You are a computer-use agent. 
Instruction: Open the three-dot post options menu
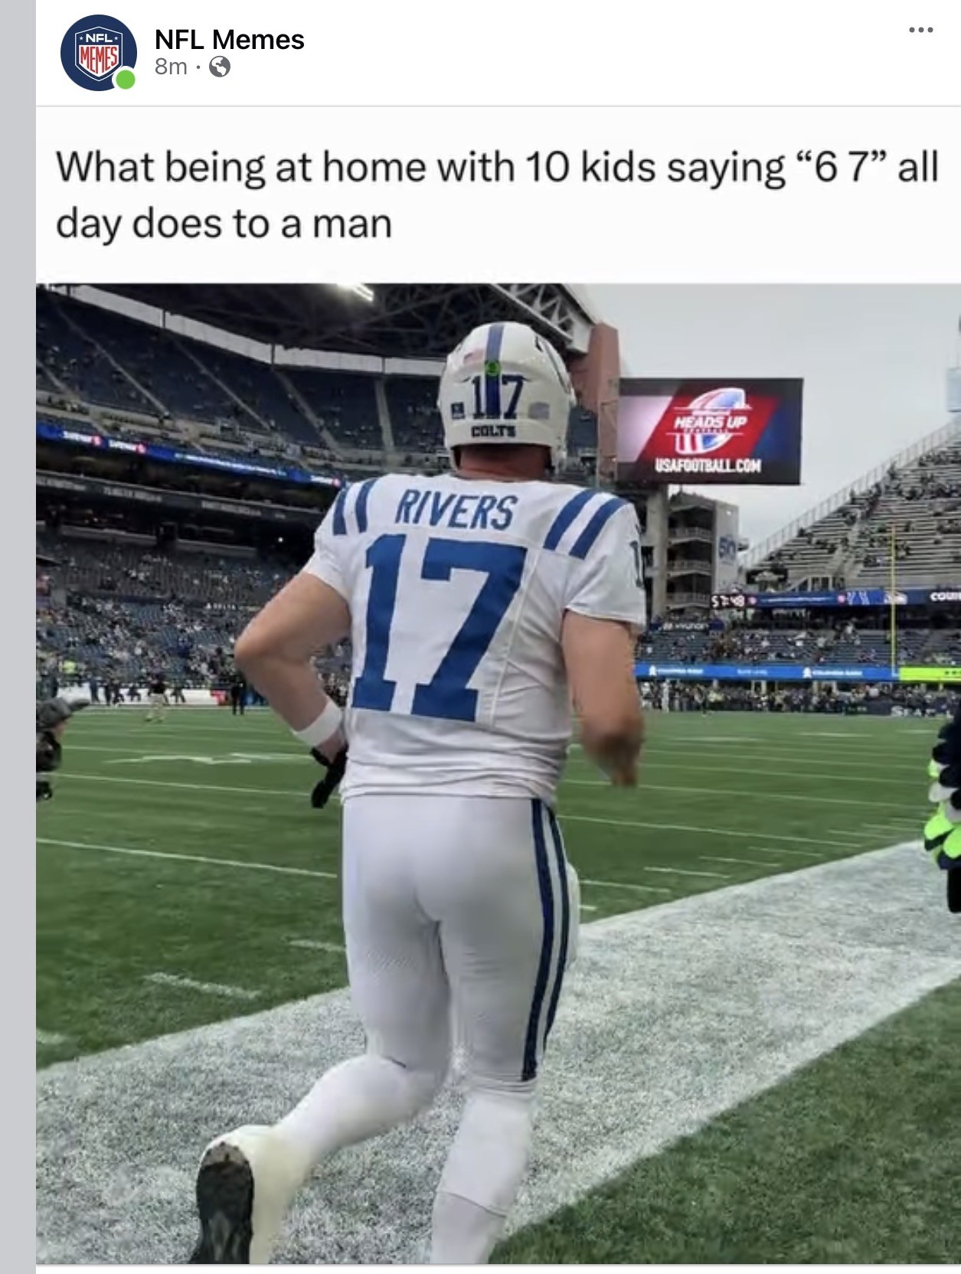(920, 30)
